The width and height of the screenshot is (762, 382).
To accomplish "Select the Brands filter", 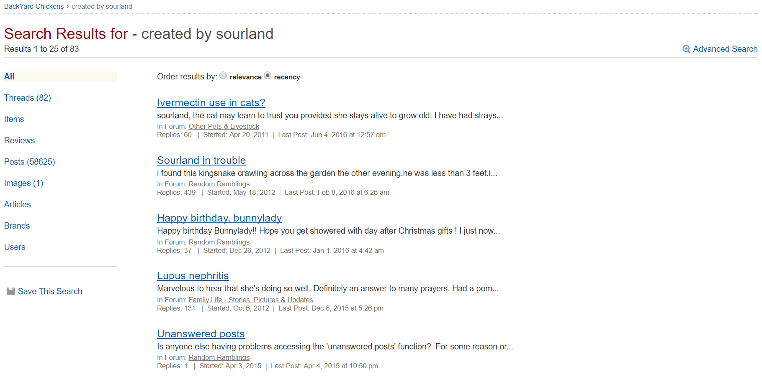I will pyautogui.click(x=17, y=226).
